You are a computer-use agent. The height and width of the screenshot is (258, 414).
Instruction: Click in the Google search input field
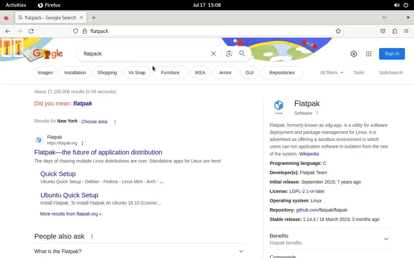click(146, 54)
